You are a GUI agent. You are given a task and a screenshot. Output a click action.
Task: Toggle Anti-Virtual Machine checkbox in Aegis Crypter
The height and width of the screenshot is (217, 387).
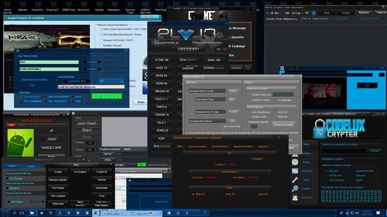pos(101,29)
